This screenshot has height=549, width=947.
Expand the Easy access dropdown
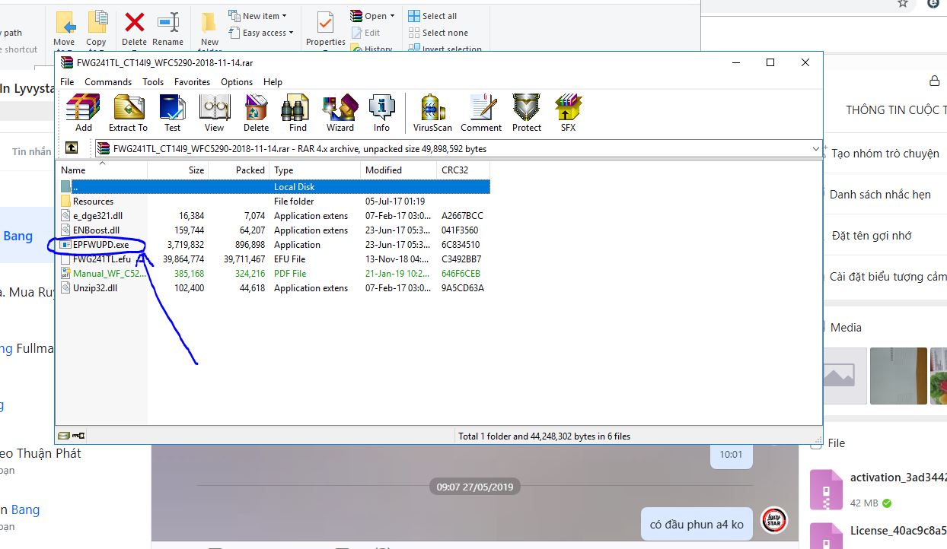[x=267, y=33]
